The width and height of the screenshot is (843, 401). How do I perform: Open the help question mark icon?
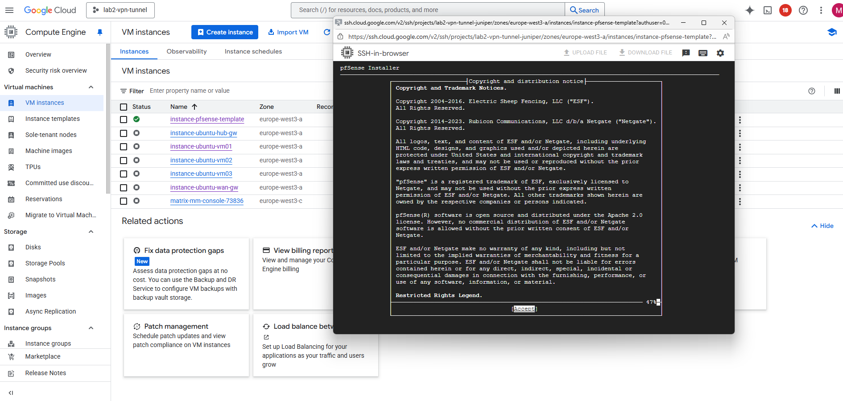click(x=803, y=10)
